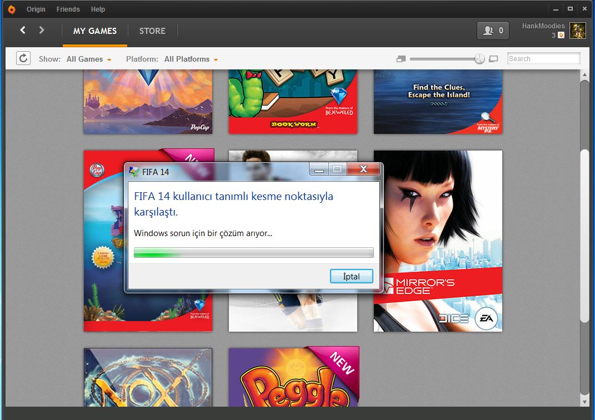This screenshot has width=595, height=420.
Task: Select the FIFA game tile behind dialog
Action: click(293, 313)
